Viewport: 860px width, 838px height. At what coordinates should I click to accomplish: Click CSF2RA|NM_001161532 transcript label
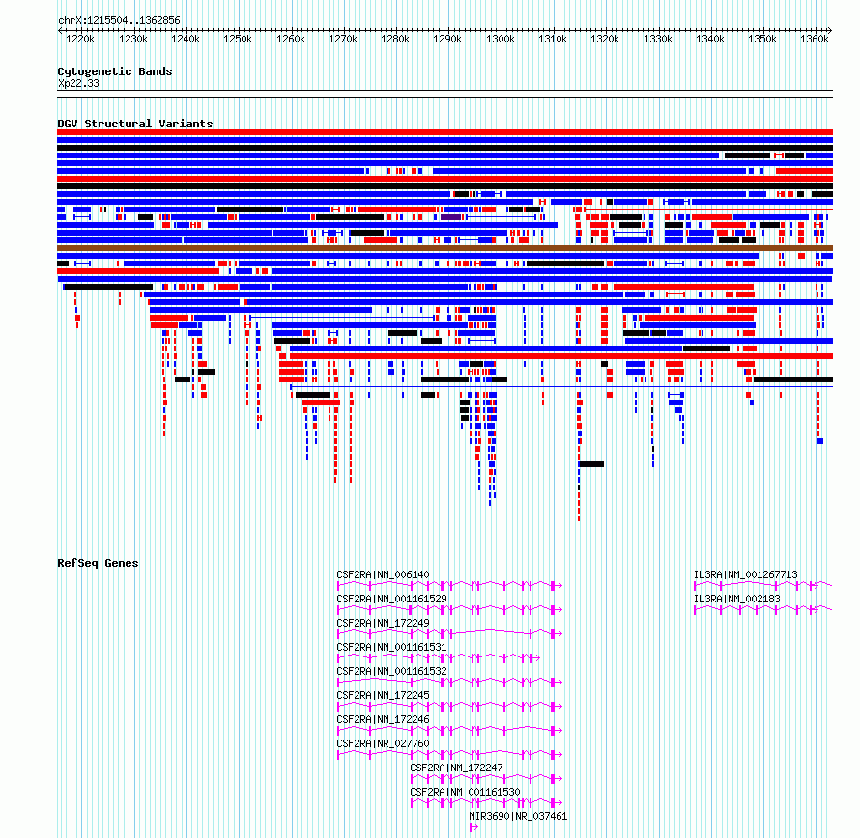click(x=391, y=671)
